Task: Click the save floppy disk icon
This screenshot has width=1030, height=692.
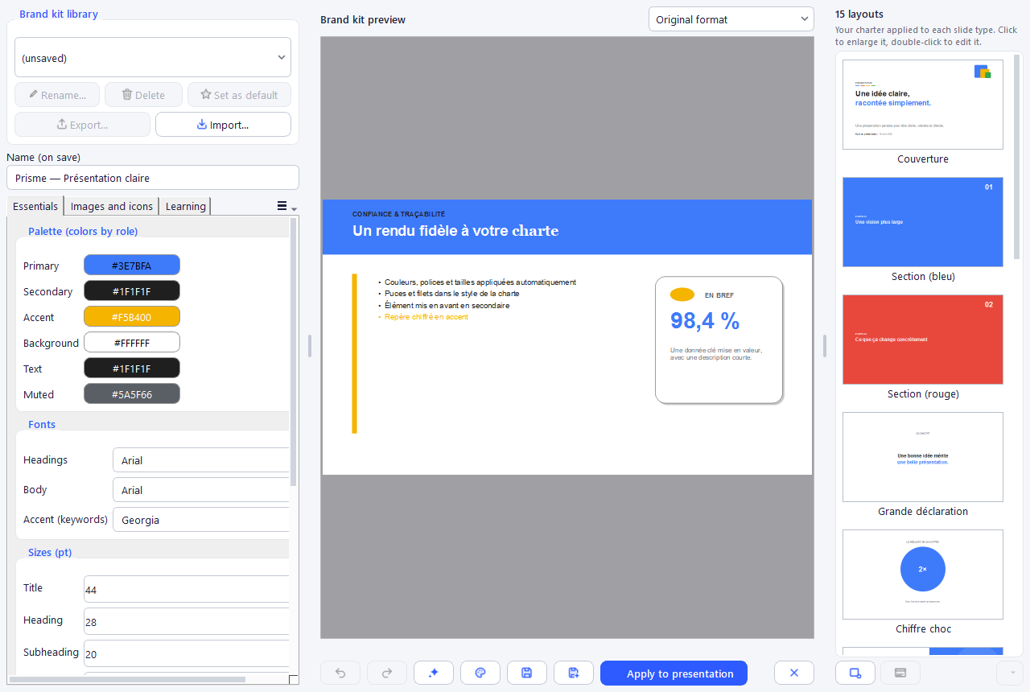Action: [527, 673]
